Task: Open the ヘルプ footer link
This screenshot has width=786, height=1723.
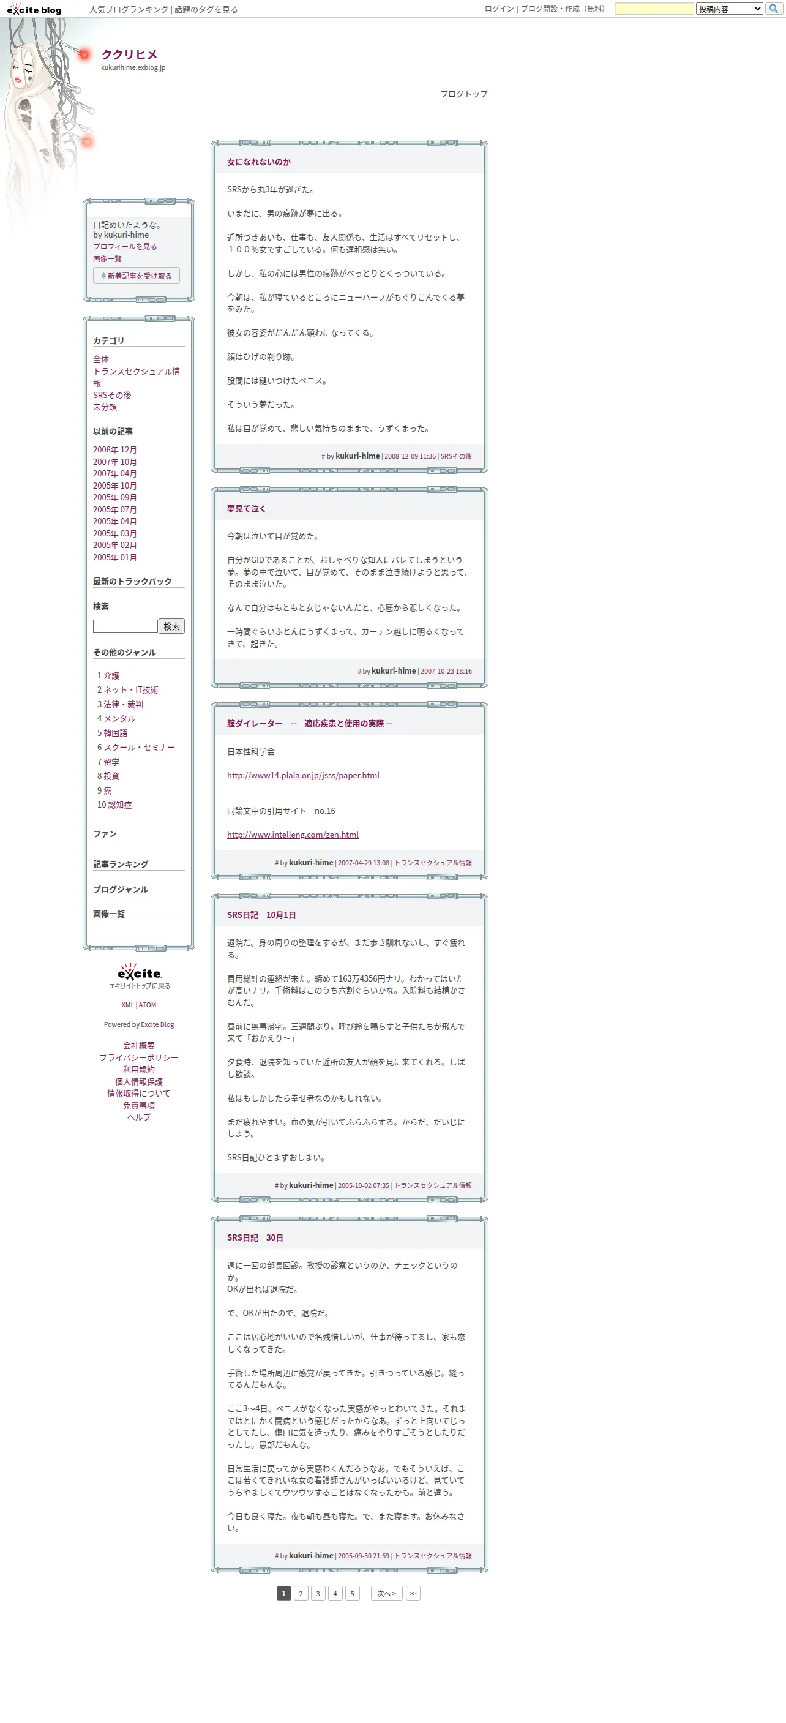Action: [139, 1117]
